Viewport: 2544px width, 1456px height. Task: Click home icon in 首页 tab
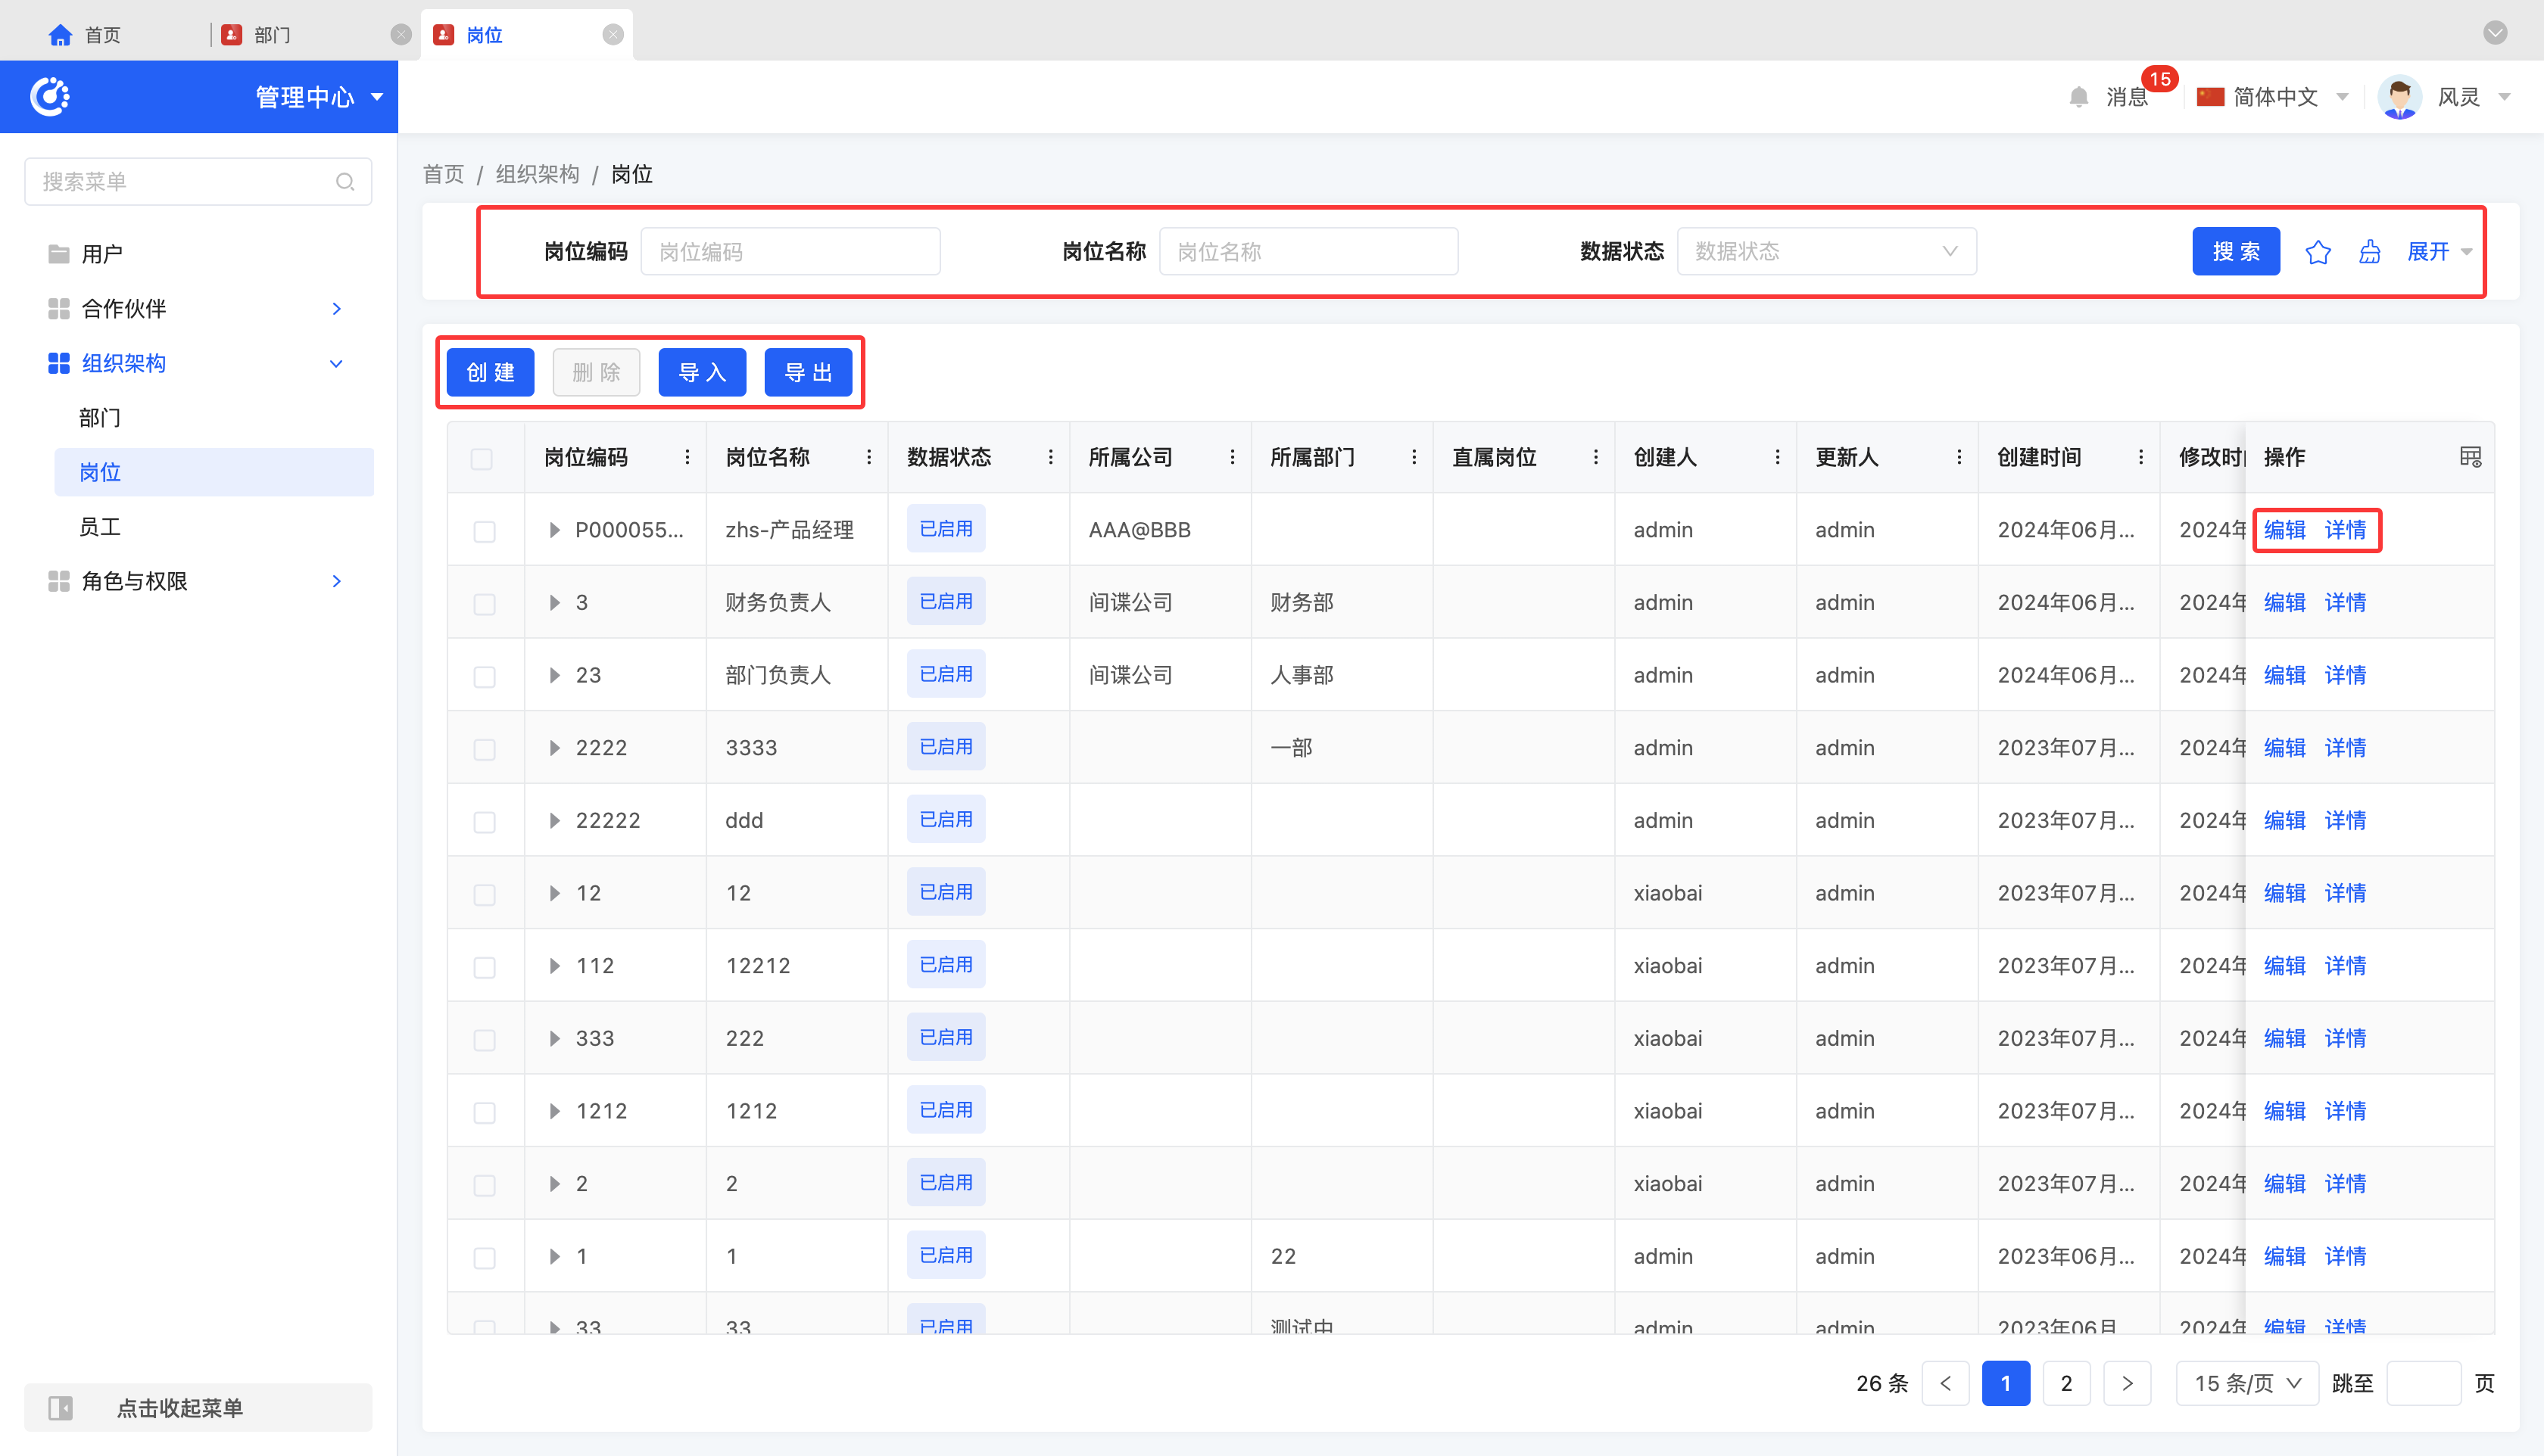tap(60, 35)
